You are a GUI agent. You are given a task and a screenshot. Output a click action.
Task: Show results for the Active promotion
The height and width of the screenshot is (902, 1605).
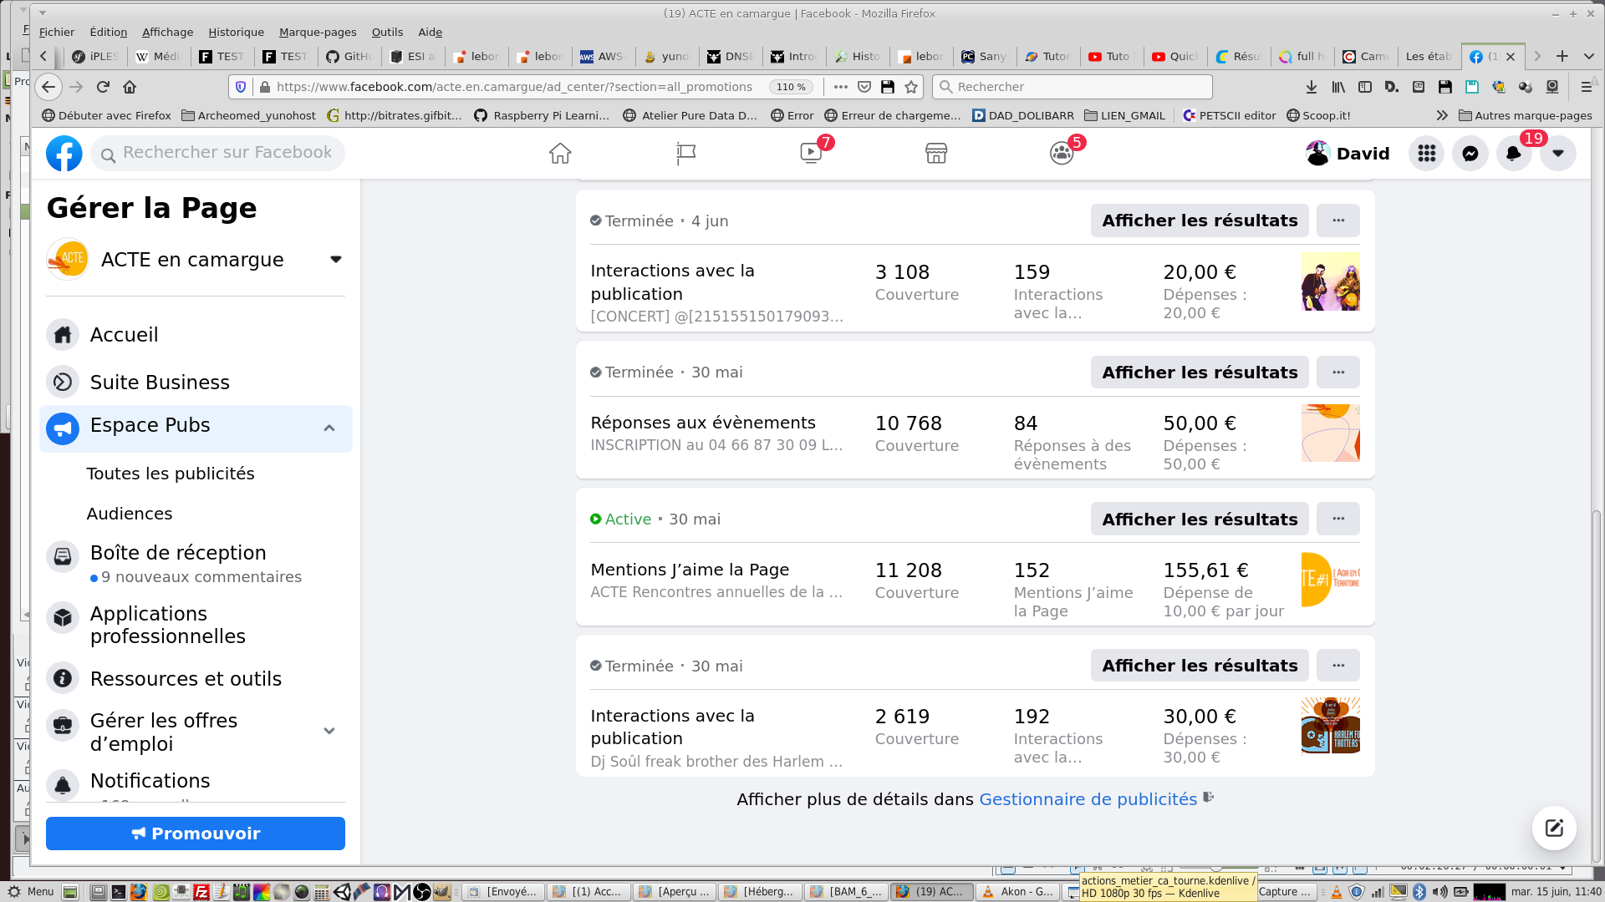[x=1200, y=519]
